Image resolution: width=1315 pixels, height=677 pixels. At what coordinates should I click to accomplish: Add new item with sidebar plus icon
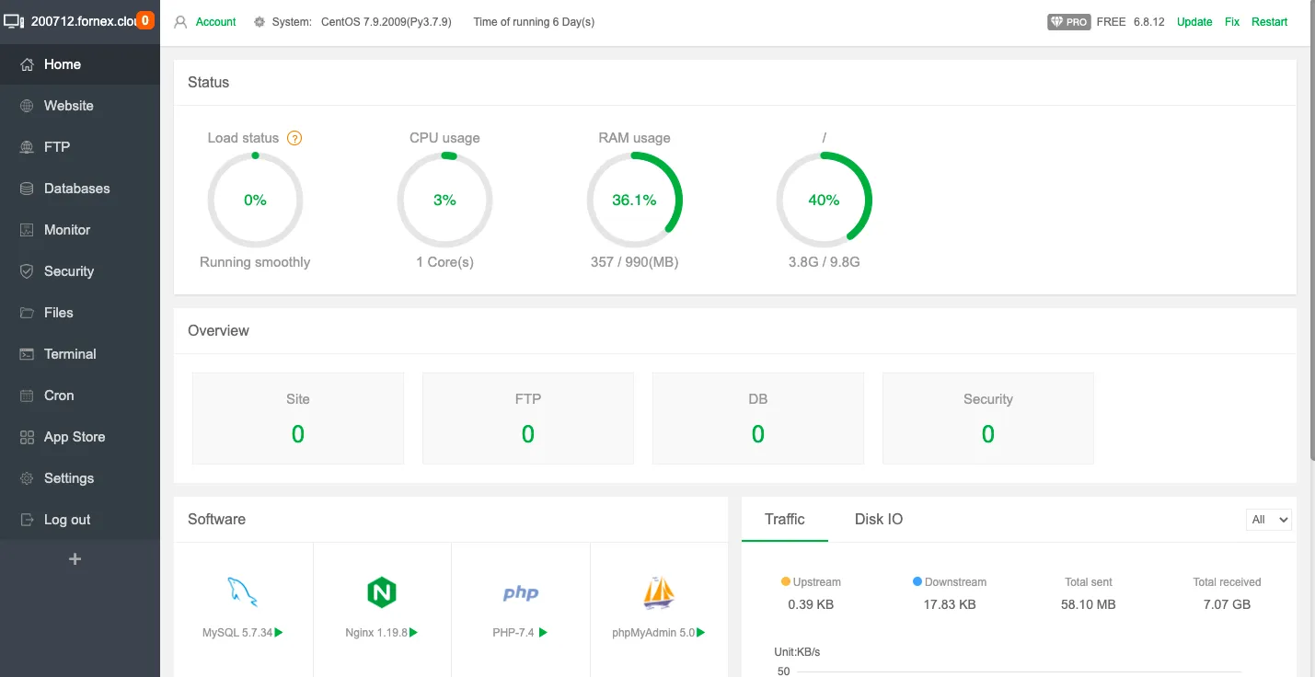[75, 559]
